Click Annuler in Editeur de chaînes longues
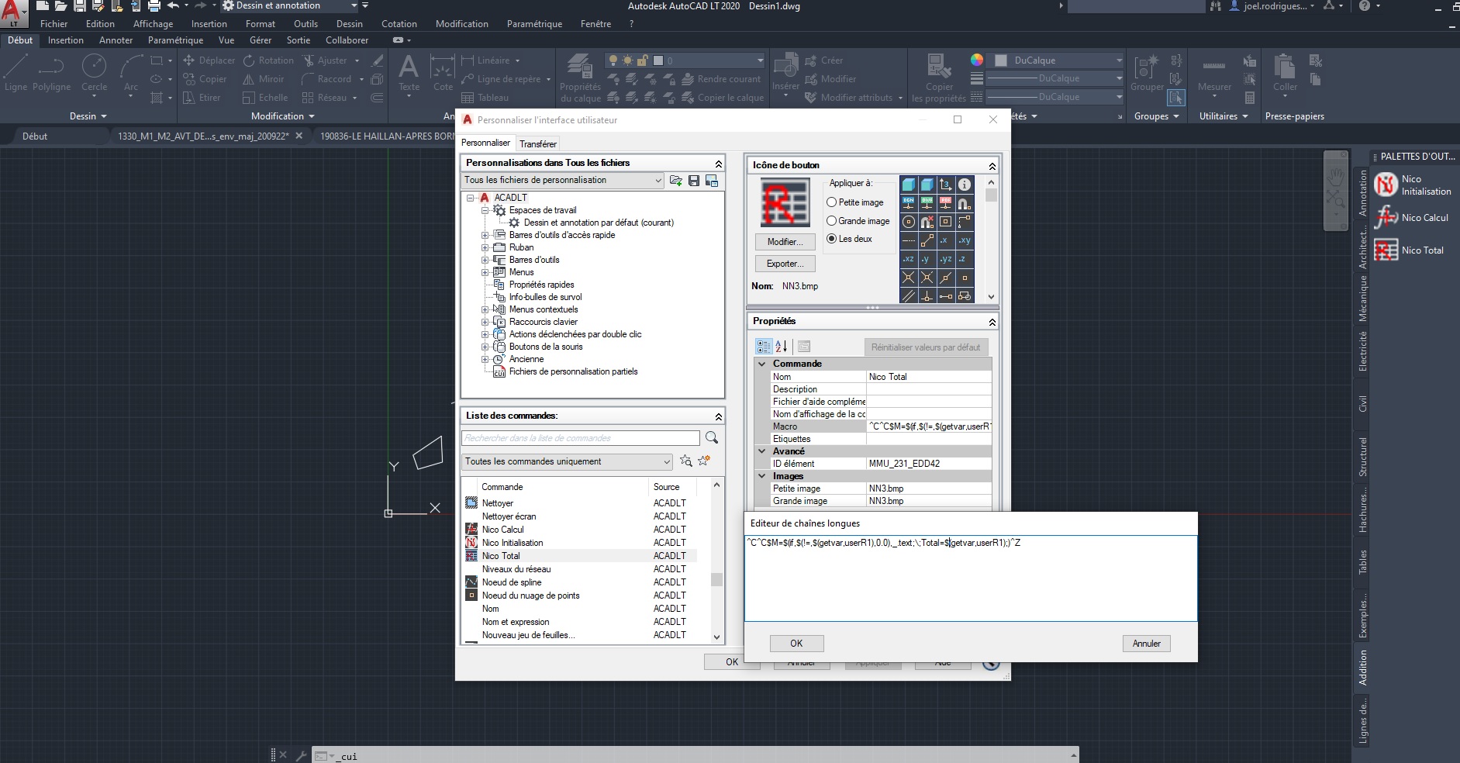The image size is (1460, 763). pyautogui.click(x=1146, y=644)
